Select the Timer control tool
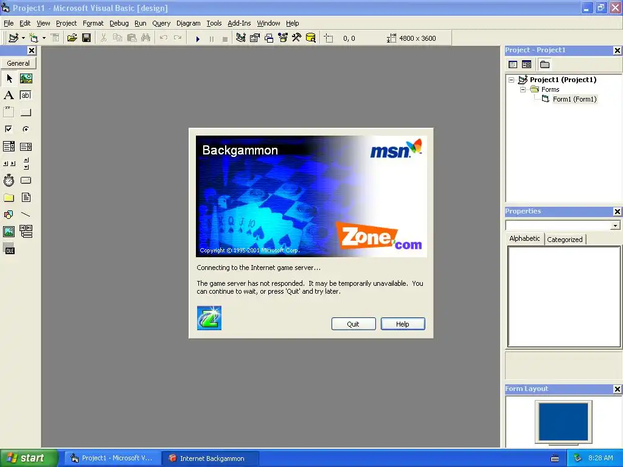This screenshot has width=623, height=467. click(x=9, y=181)
